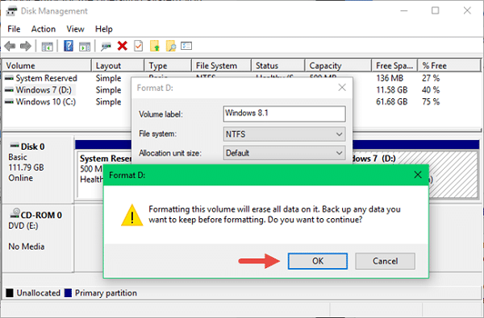484x318 pixels.
Task: Open Help via the blue question-mark icon
Action: coord(69,46)
